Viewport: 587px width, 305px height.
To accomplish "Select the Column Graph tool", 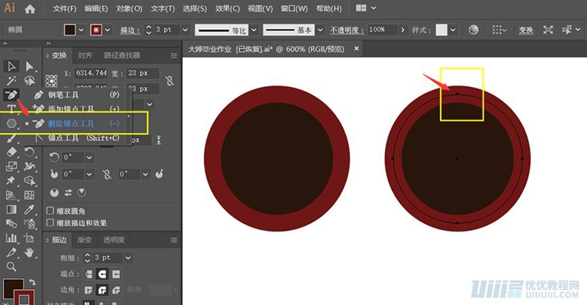I will (x=11, y=238).
